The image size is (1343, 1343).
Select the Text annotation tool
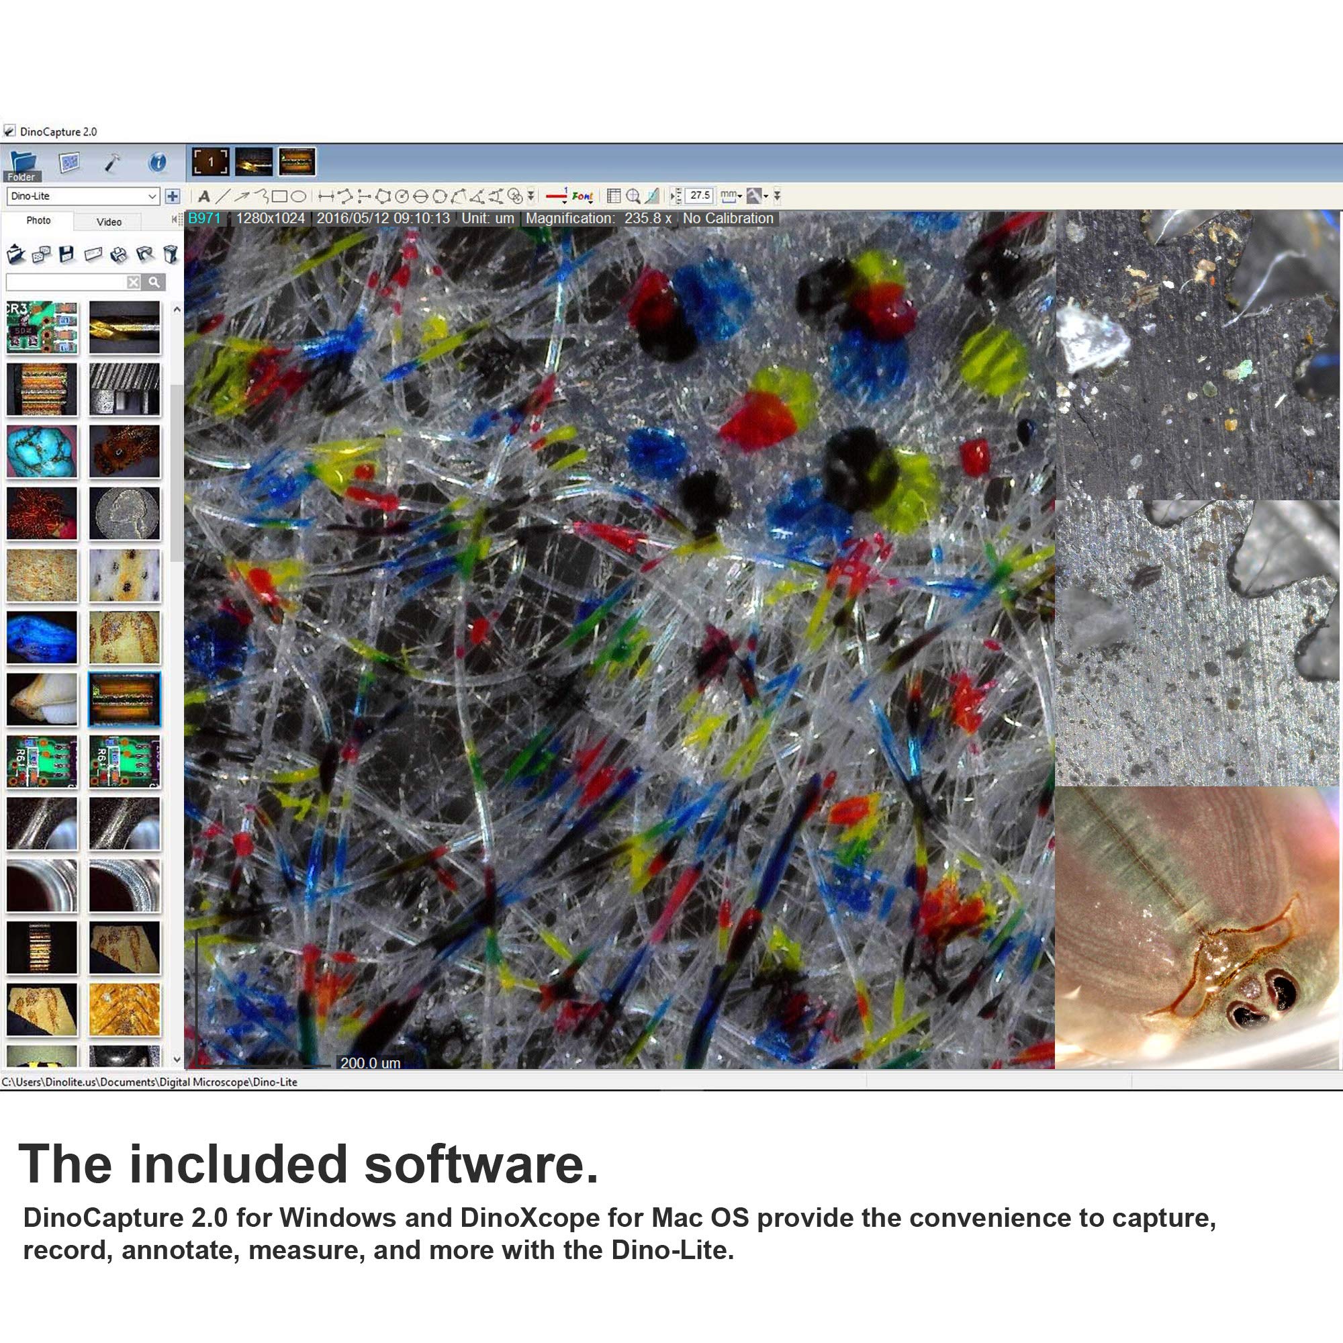click(x=203, y=197)
